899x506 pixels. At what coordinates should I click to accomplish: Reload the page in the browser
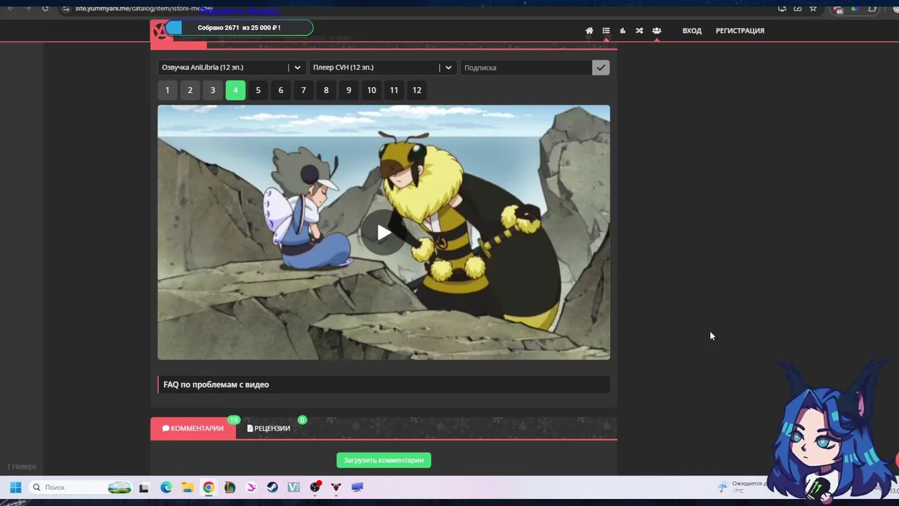45,8
